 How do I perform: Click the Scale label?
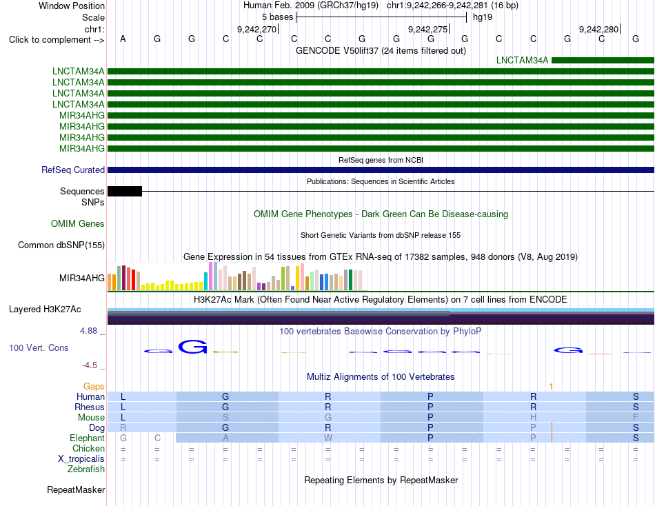(x=93, y=17)
